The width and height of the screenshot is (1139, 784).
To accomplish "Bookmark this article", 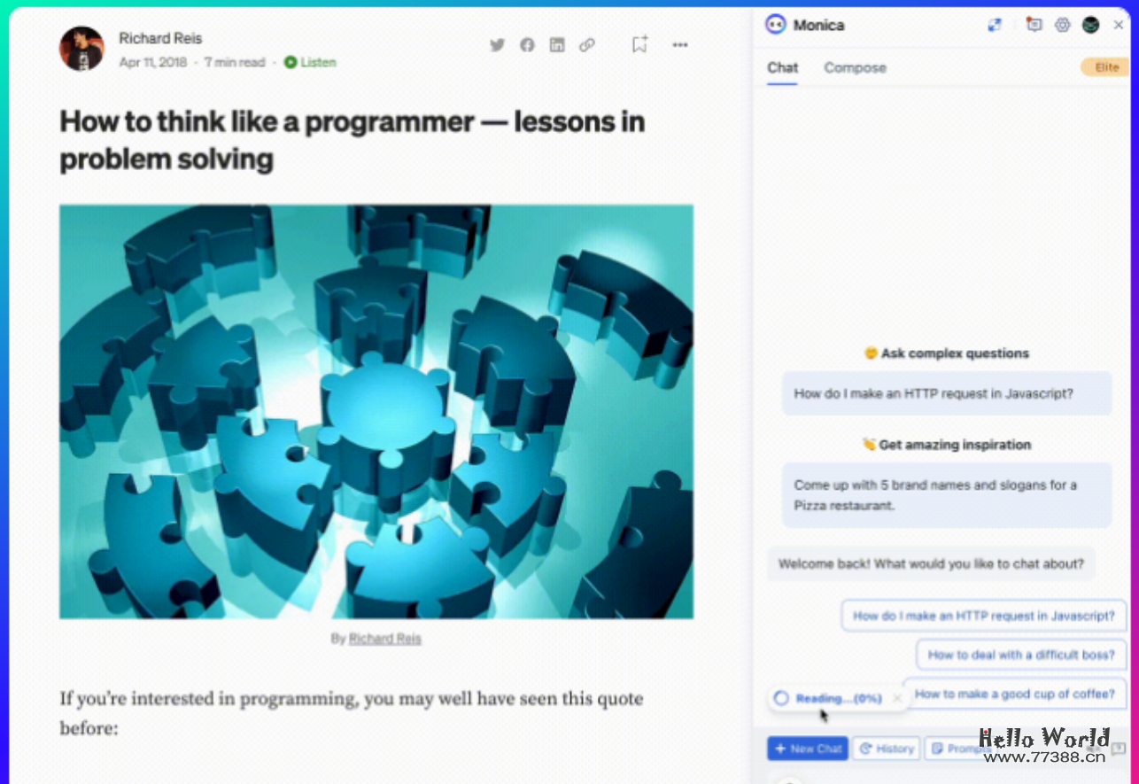I will tap(639, 44).
